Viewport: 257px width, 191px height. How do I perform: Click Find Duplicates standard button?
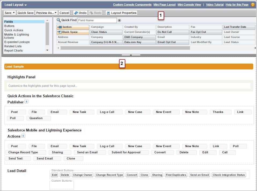[176, 175]
